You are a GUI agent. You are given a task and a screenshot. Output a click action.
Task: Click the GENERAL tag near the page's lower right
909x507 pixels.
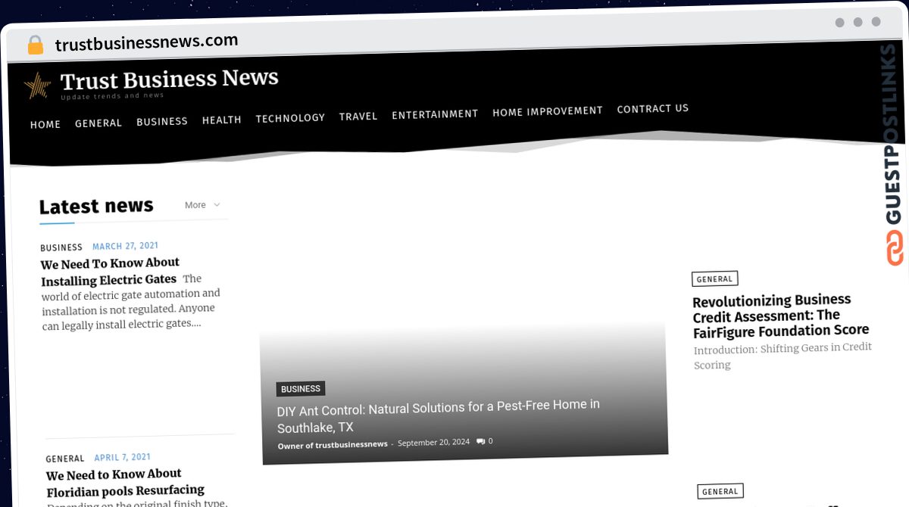[720, 491]
